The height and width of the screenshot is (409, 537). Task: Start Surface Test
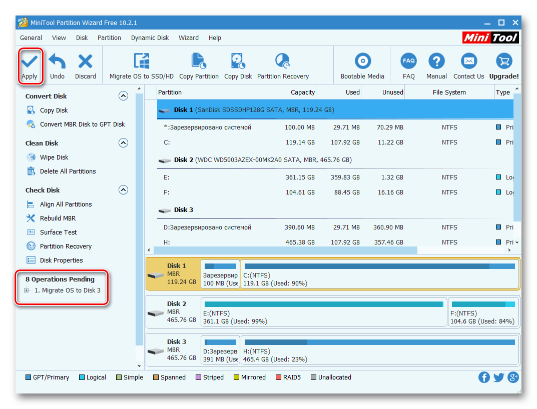(x=52, y=232)
